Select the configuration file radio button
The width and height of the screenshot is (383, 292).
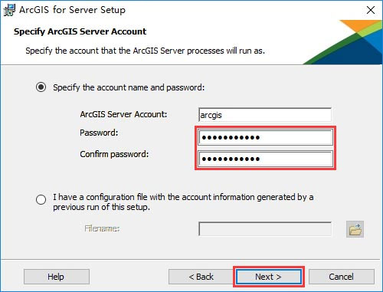41,199
